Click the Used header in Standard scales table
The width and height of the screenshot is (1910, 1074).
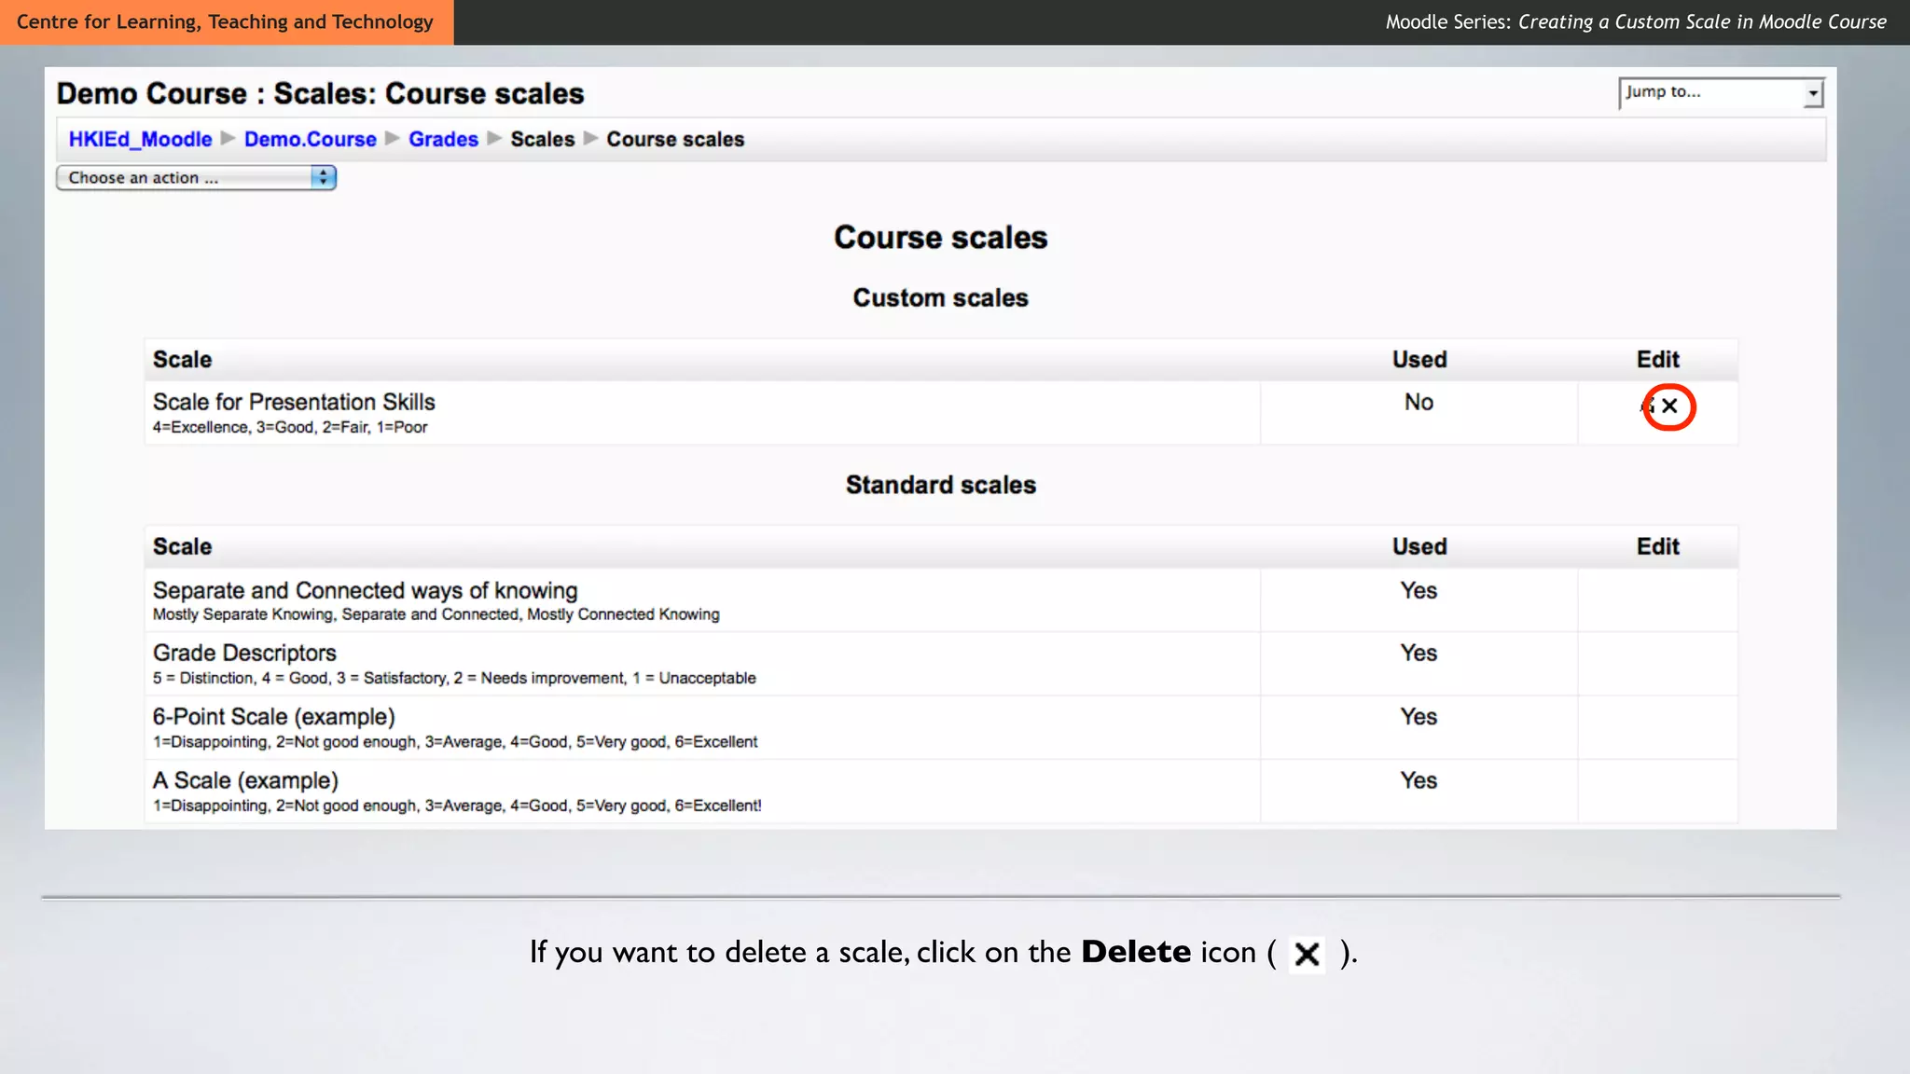pyautogui.click(x=1419, y=546)
